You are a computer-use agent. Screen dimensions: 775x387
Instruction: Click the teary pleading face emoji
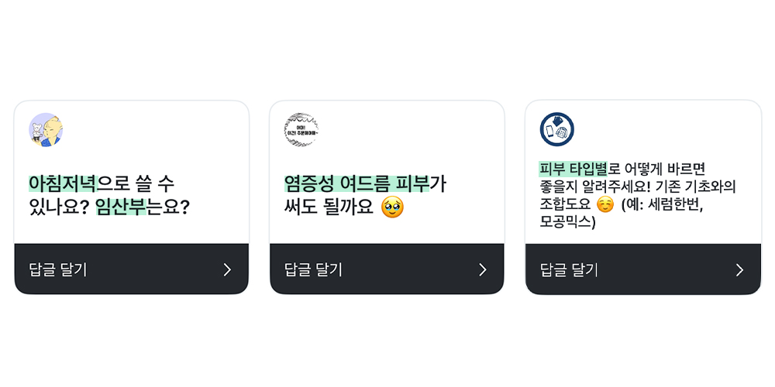392,207
